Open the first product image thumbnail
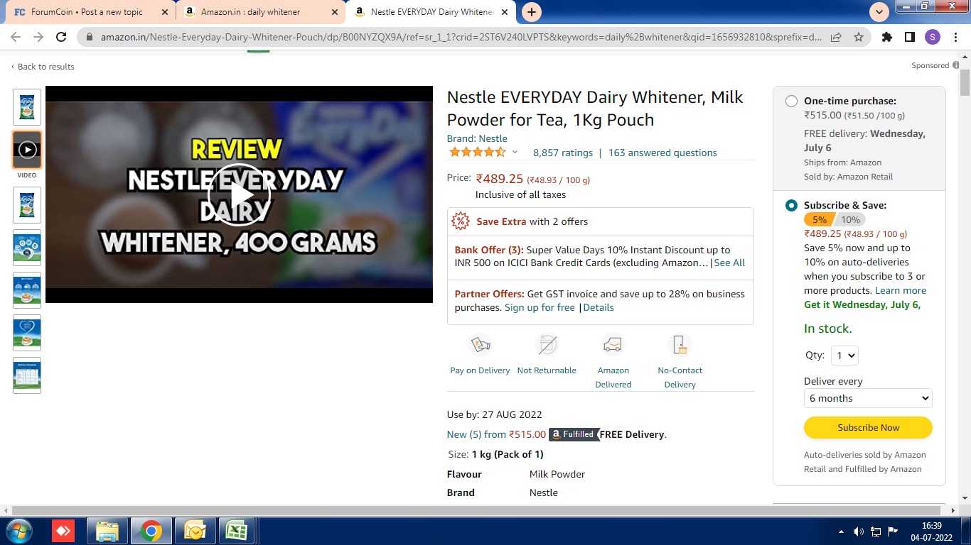 pyautogui.click(x=27, y=106)
